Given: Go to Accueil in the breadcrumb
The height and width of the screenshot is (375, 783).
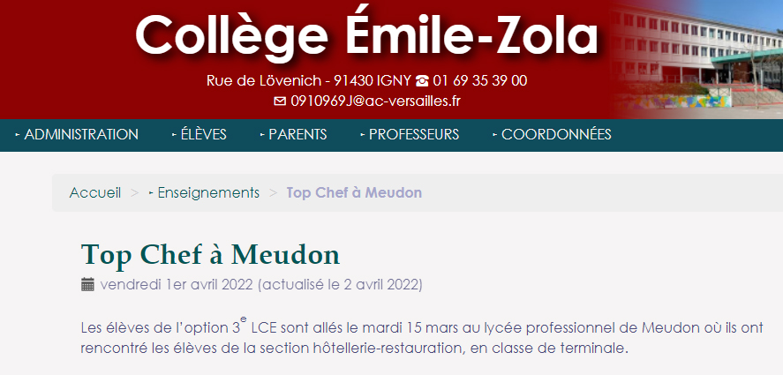Looking at the screenshot, I should tap(95, 192).
